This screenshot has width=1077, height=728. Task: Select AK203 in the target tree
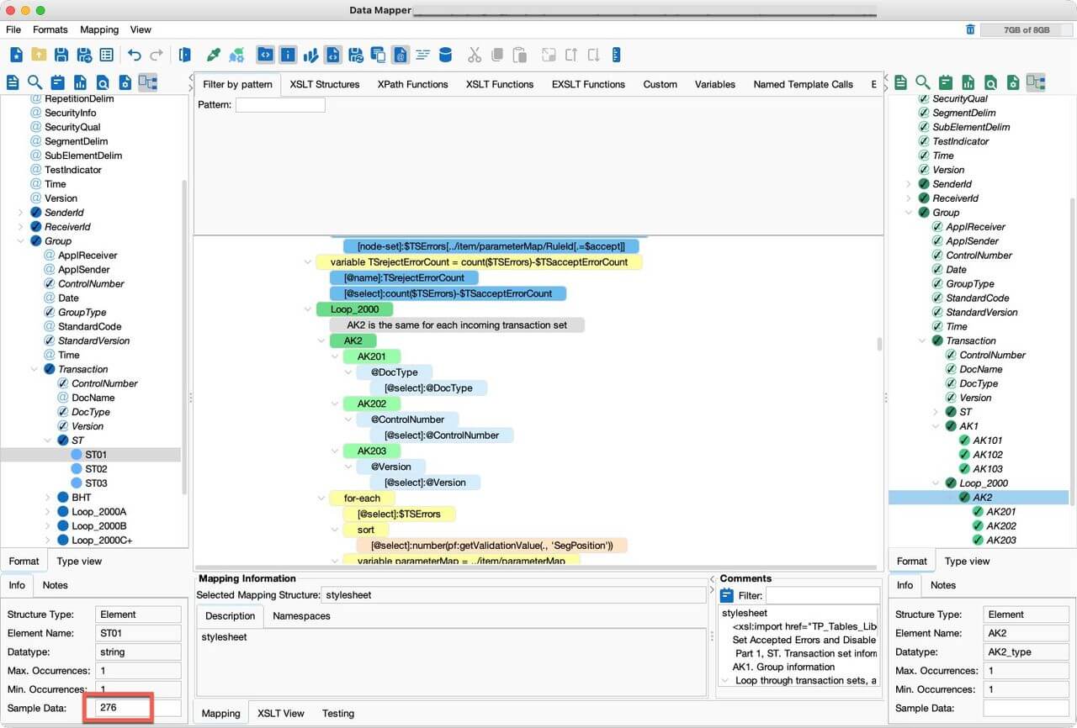click(1000, 541)
